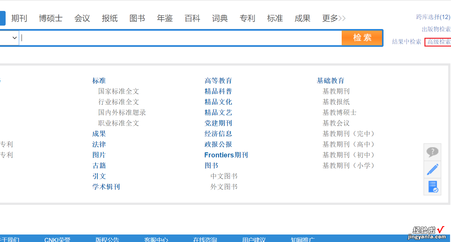Open 出版物检索 link

(436, 29)
